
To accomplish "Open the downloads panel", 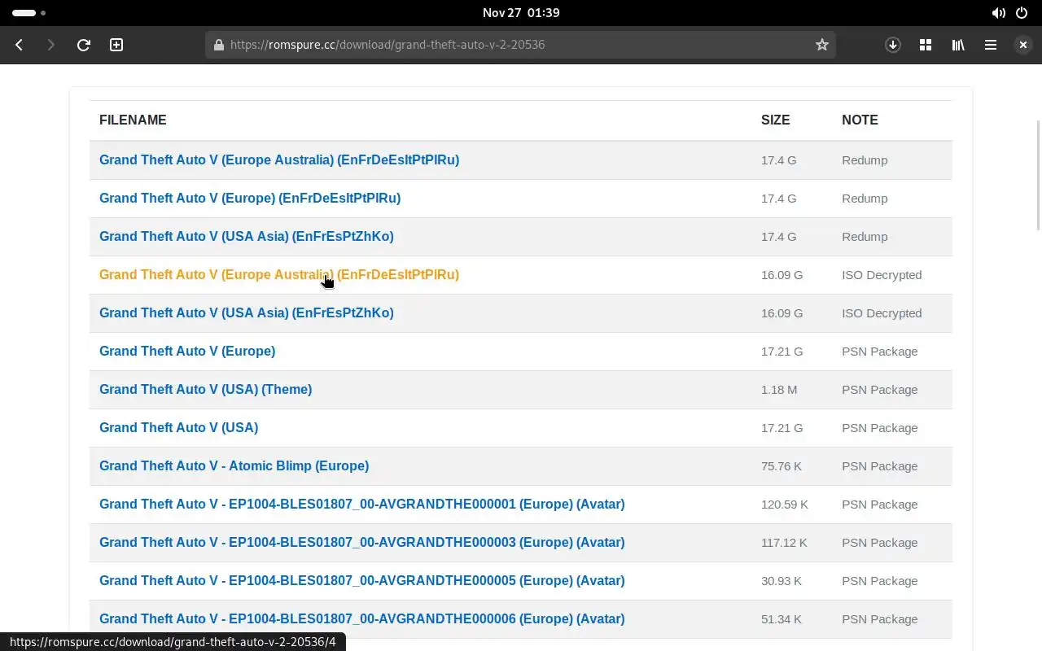I will [893, 45].
